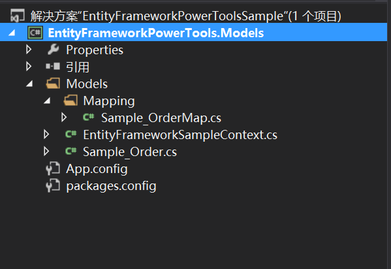Select the packages.config file label
The image size is (391, 269).
click(111, 186)
